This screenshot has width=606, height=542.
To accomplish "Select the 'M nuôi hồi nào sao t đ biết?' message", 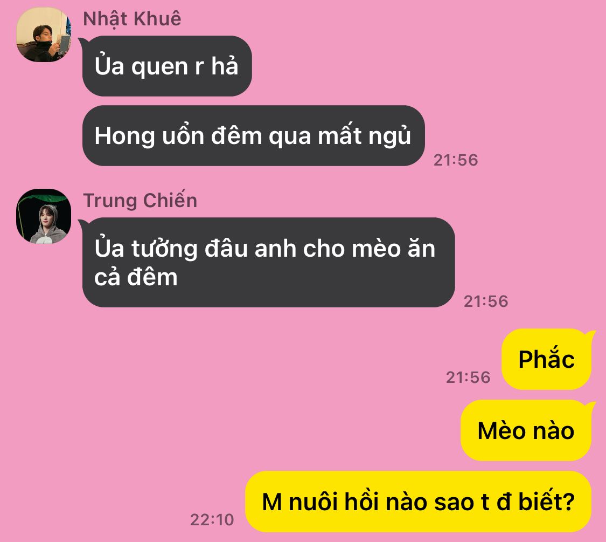I will [419, 502].
